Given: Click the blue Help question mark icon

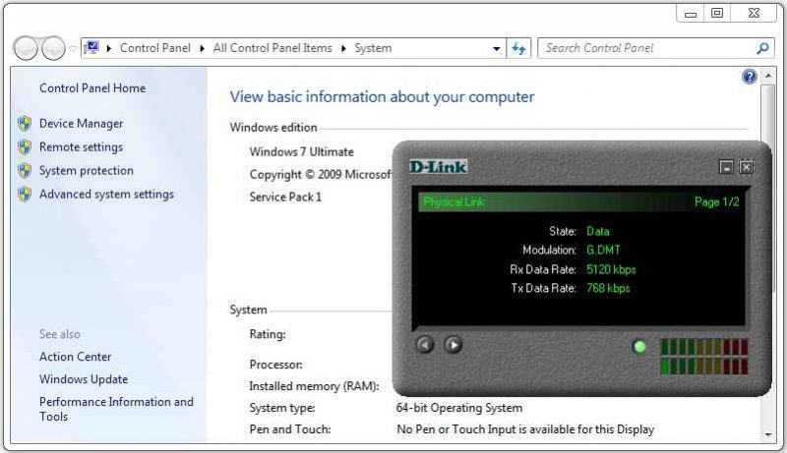Looking at the screenshot, I should pyautogui.click(x=749, y=77).
